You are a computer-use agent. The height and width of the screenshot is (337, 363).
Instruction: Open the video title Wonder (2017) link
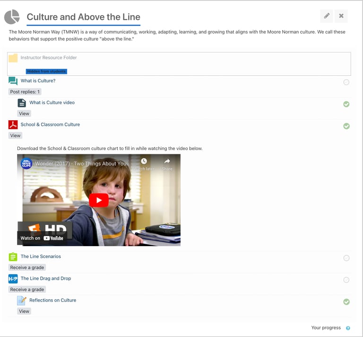(x=82, y=164)
